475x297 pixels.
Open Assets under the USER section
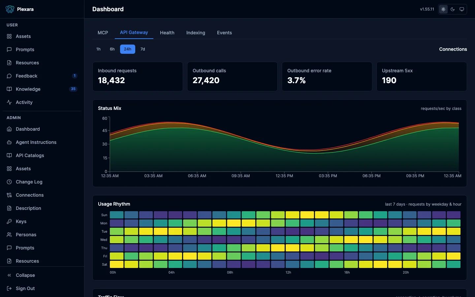point(42,36)
